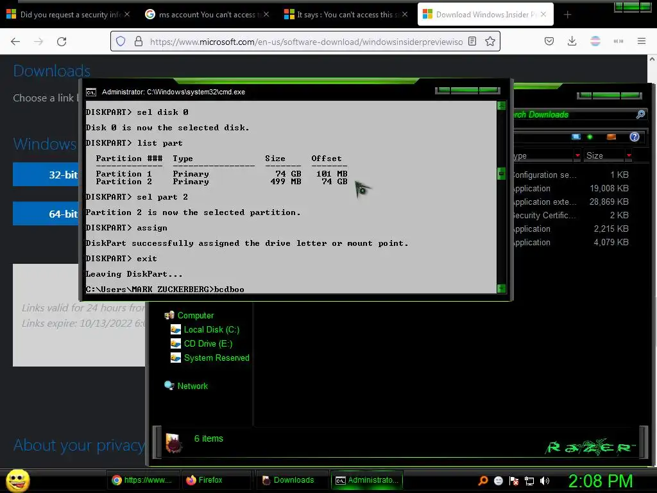Screen dimensions: 657x493
Task: Click 'About your privacy' heading
Action: pos(79,445)
